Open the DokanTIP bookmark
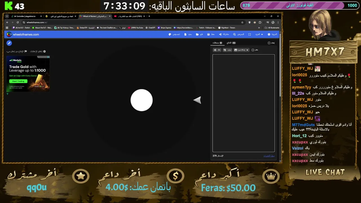The height and width of the screenshot is (203, 361). pyautogui.click(x=85, y=28)
